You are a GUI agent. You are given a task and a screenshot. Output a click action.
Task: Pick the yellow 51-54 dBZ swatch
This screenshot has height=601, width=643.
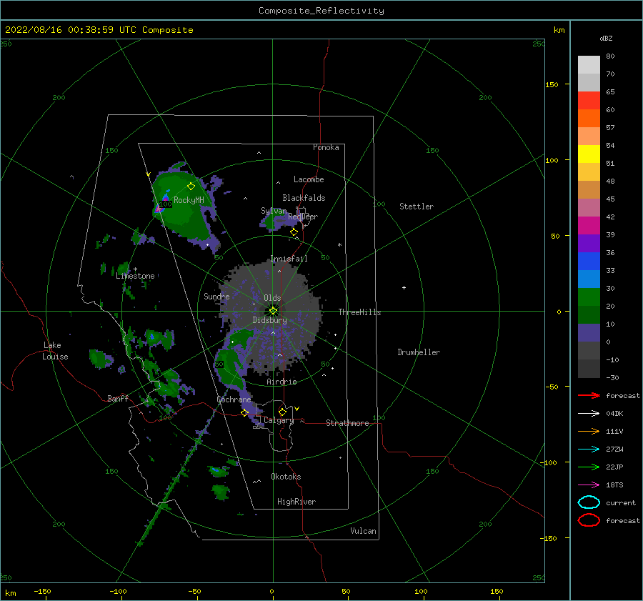(x=589, y=154)
